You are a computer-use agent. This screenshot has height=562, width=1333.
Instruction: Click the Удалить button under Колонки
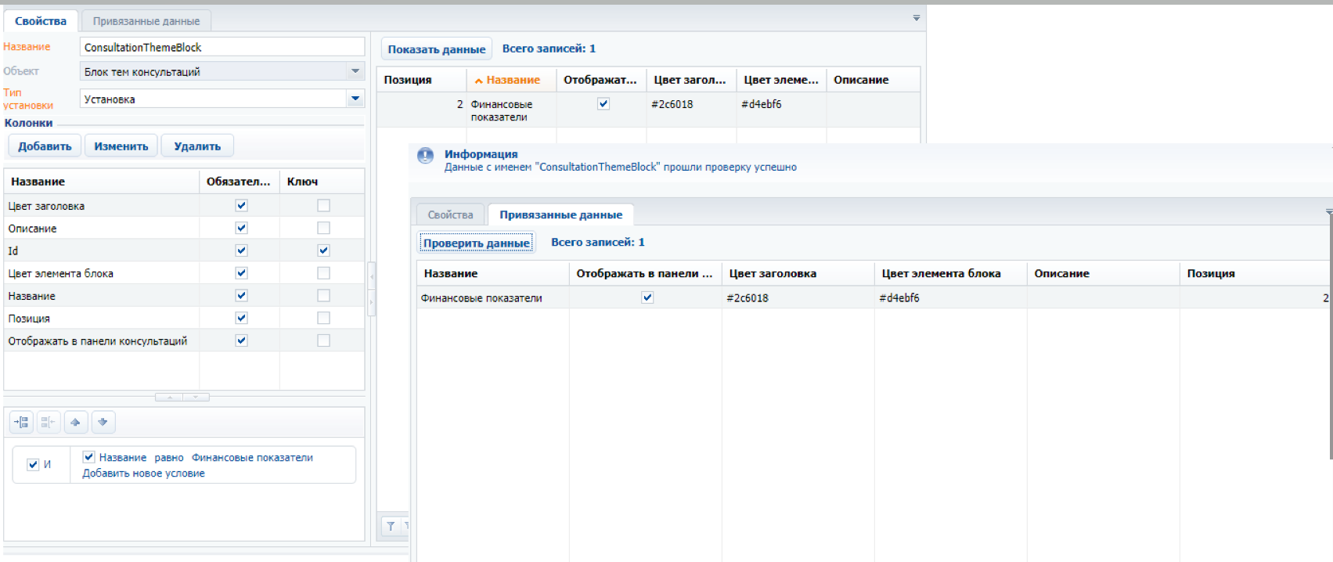point(197,146)
